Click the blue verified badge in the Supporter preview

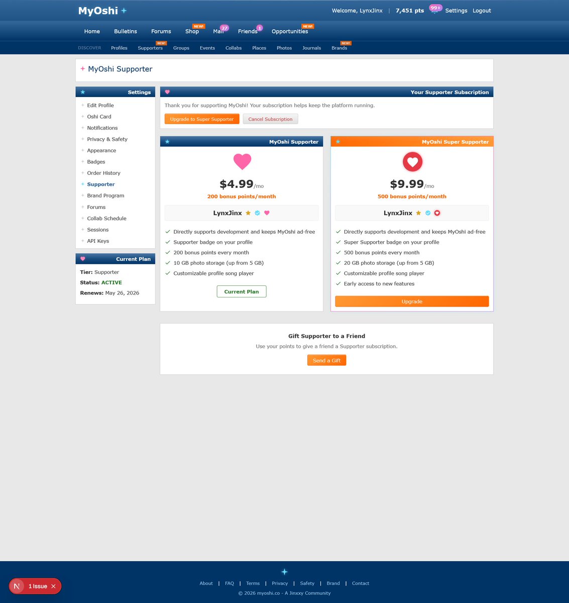click(257, 213)
